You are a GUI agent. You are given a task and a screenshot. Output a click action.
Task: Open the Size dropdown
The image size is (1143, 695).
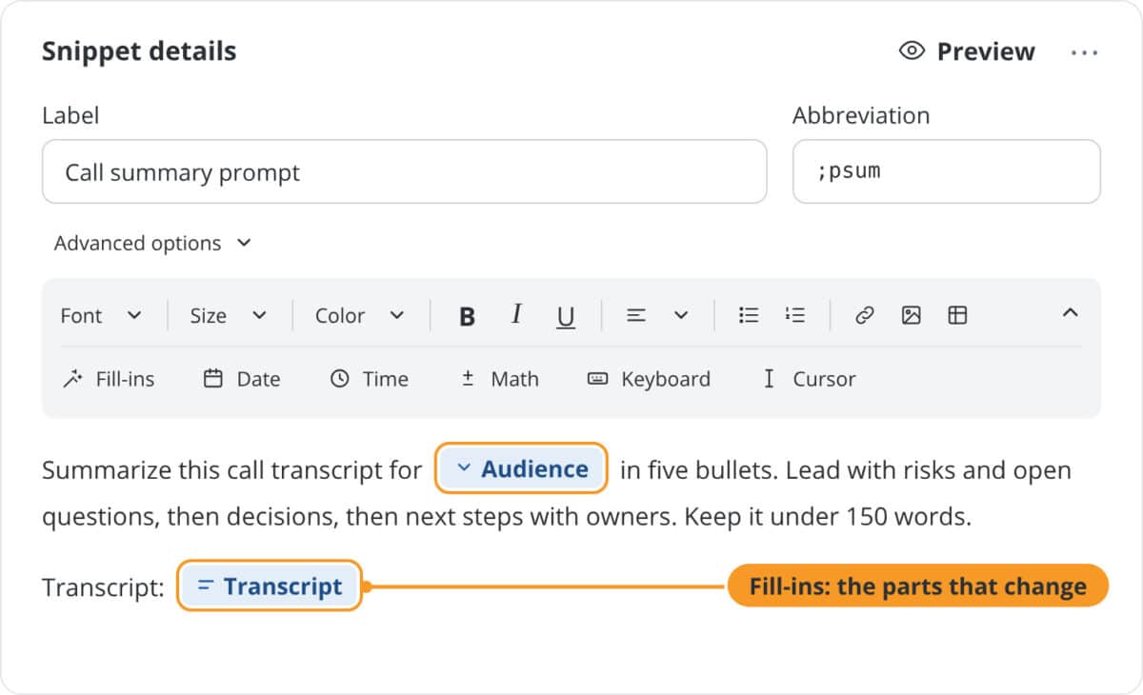coord(229,316)
